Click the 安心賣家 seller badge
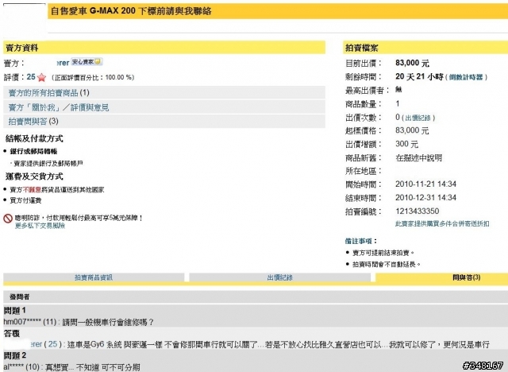The width and height of the screenshot is (508, 372). point(87,62)
